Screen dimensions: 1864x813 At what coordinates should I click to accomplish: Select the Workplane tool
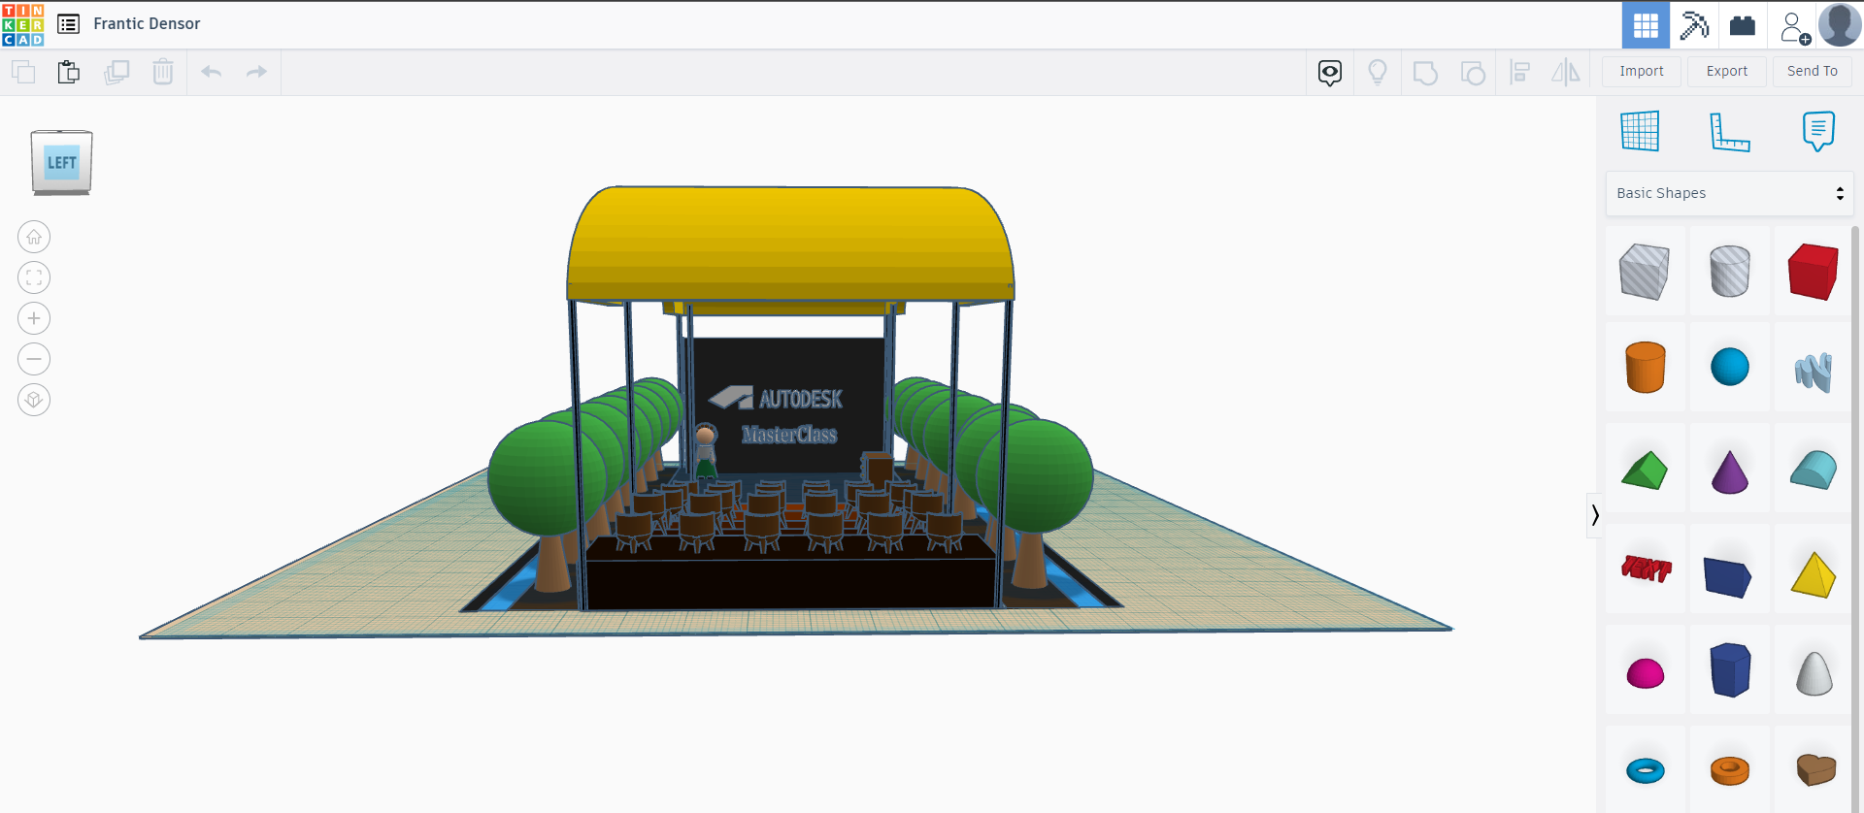[x=1640, y=131]
